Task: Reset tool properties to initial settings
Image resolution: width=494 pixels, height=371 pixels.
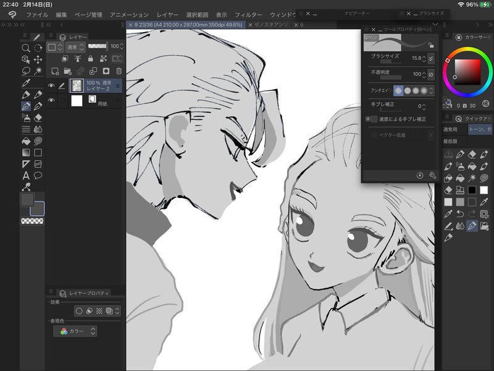Action: [x=420, y=176]
